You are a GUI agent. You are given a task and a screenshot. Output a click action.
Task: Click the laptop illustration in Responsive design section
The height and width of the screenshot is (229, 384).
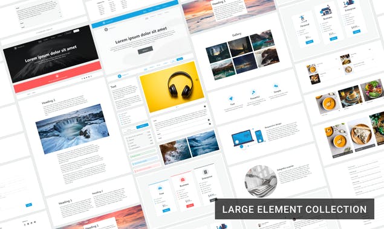[x=242, y=138]
